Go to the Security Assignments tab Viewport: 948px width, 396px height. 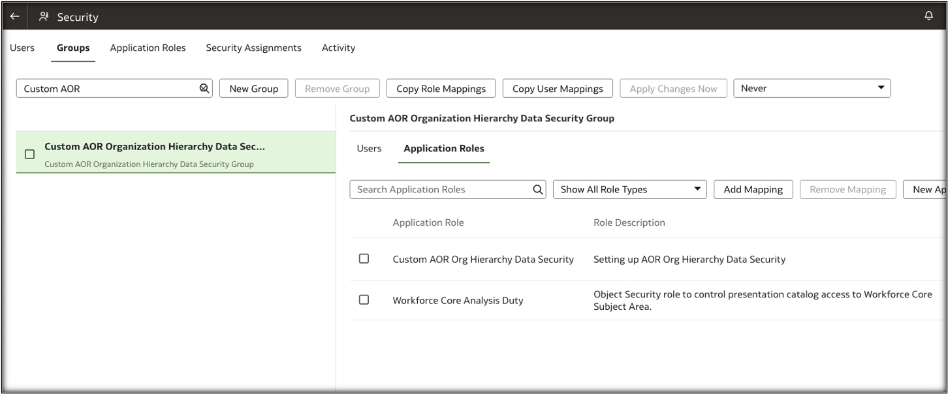[253, 48]
